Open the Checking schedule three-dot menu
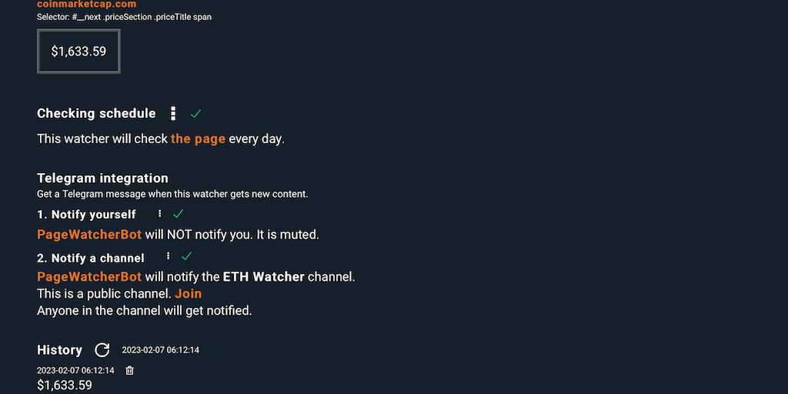 pos(173,113)
